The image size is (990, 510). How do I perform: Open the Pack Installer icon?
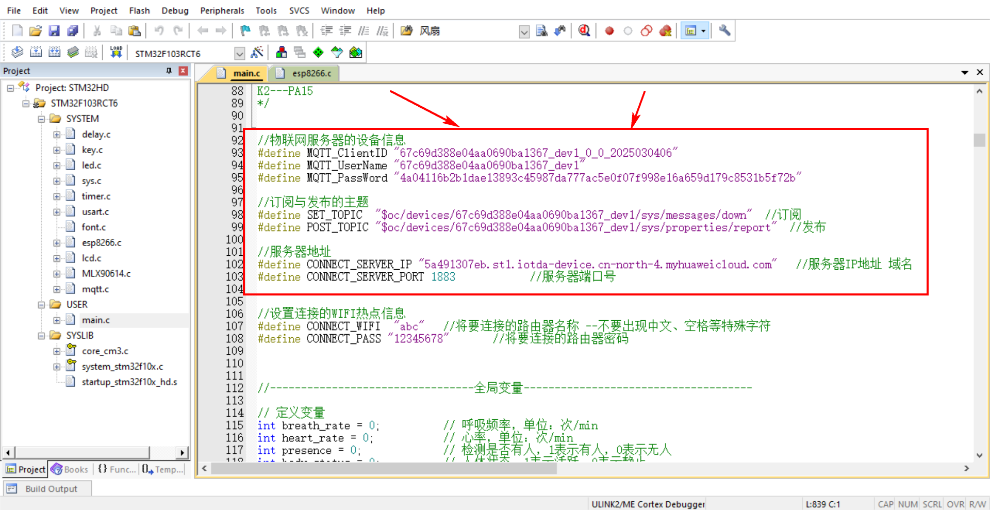click(355, 52)
